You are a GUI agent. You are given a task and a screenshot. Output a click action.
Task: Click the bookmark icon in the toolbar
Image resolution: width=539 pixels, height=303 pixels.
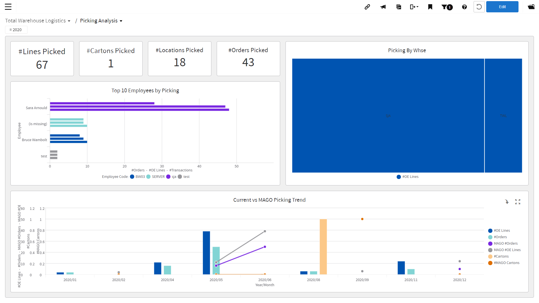click(x=430, y=7)
